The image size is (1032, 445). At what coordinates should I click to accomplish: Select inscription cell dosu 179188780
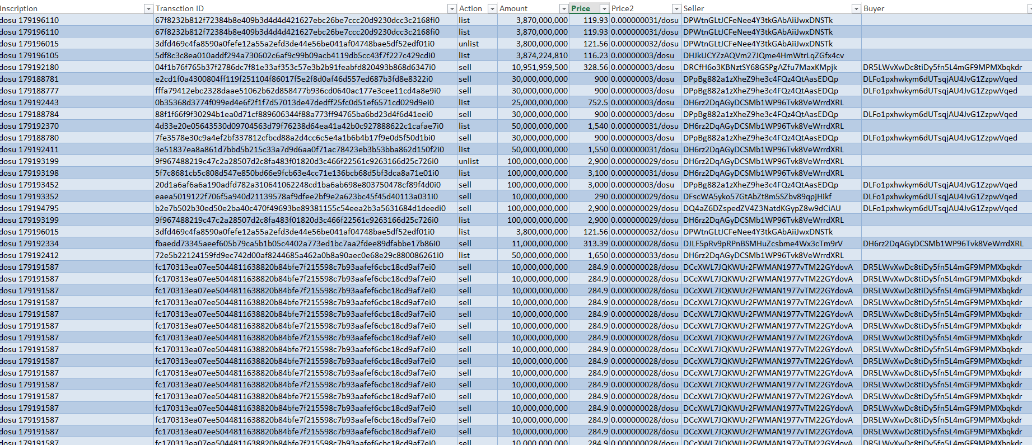77,138
